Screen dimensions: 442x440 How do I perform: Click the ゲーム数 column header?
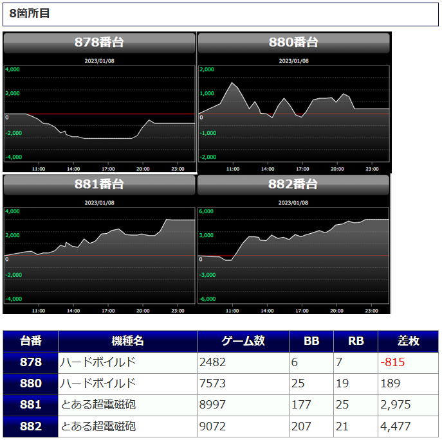point(243,341)
